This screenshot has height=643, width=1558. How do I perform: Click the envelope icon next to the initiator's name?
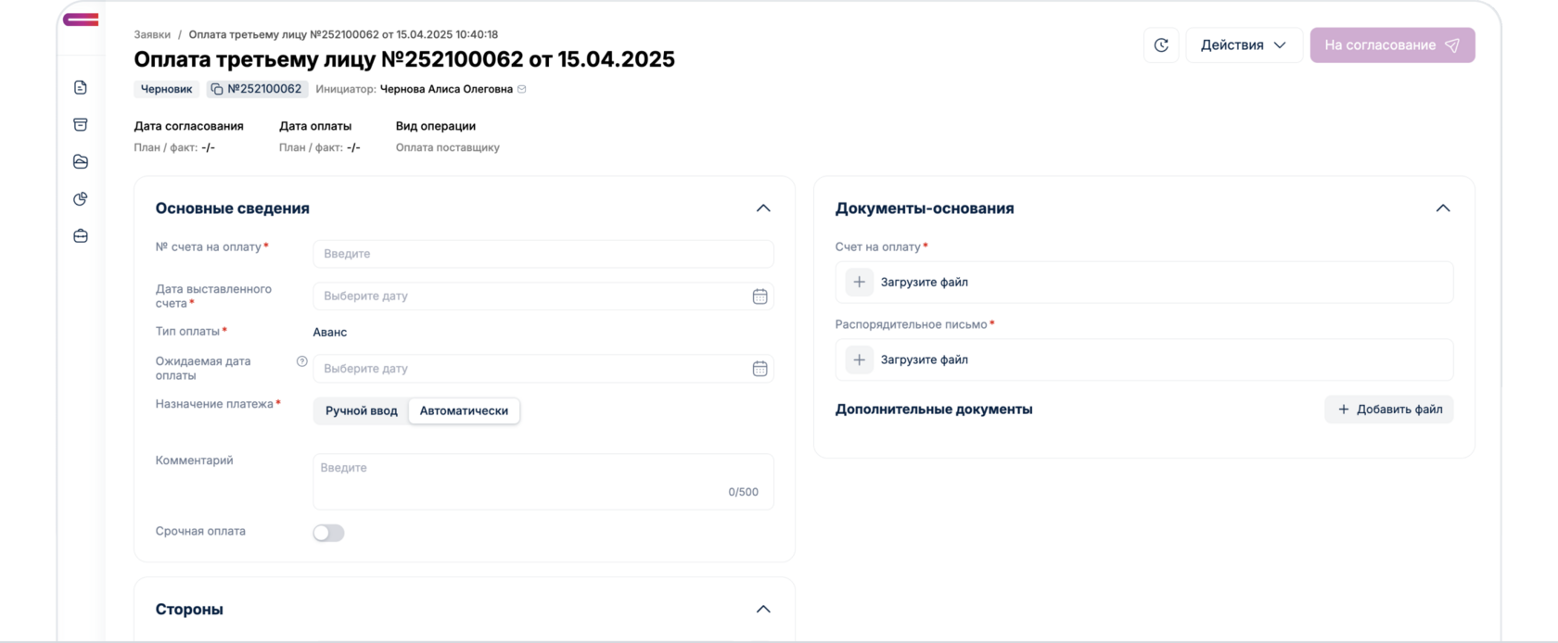tap(522, 89)
